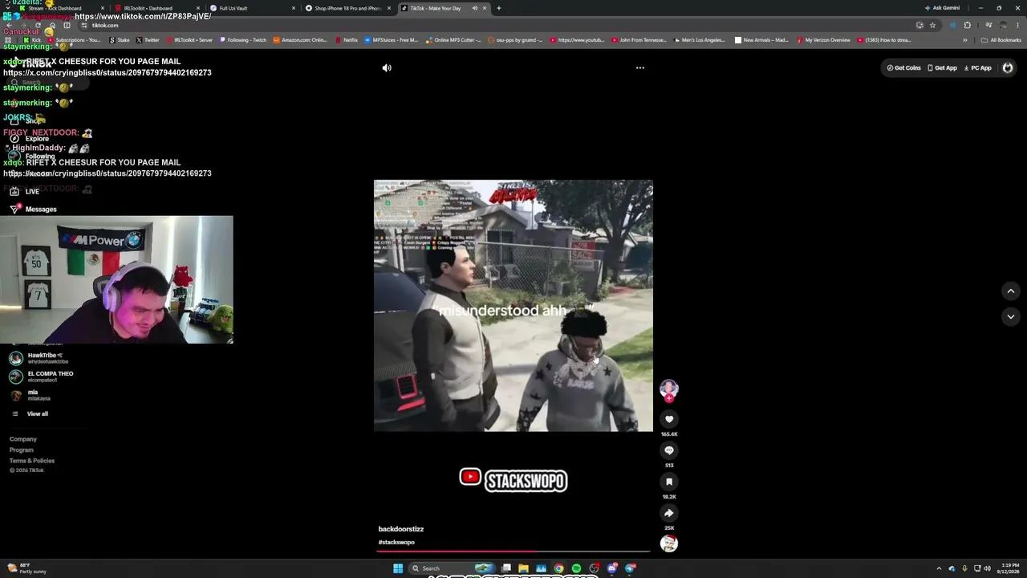Open the HawkTribe followed account

pos(39,358)
